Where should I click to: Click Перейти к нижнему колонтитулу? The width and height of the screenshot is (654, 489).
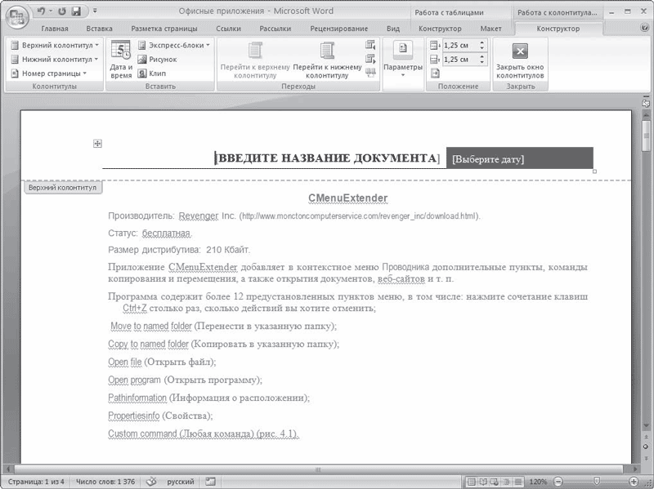328,60
